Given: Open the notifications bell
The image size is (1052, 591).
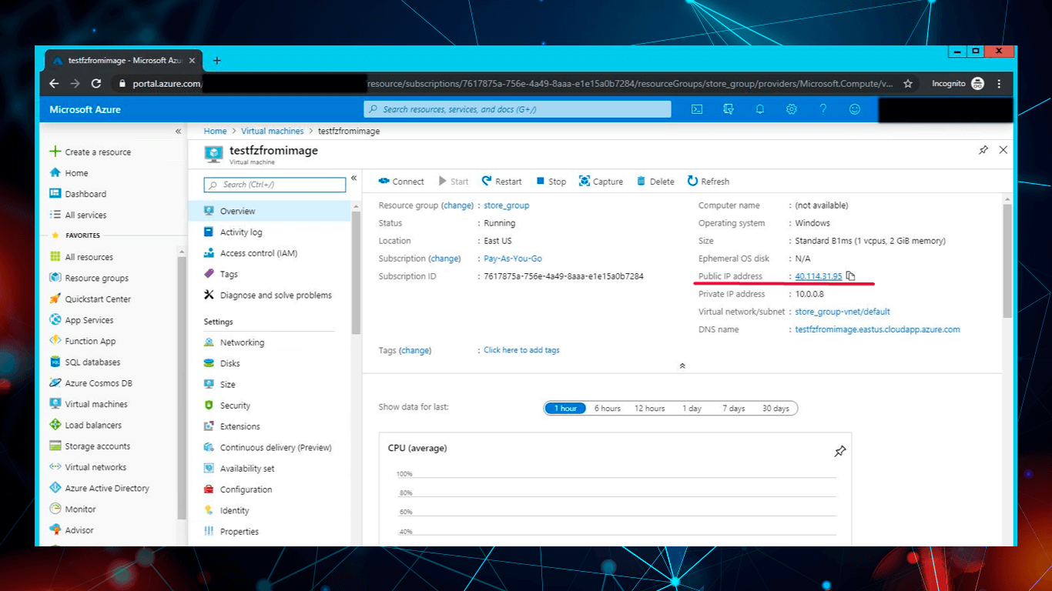Looking at the screenshot, I should point(759,109).
